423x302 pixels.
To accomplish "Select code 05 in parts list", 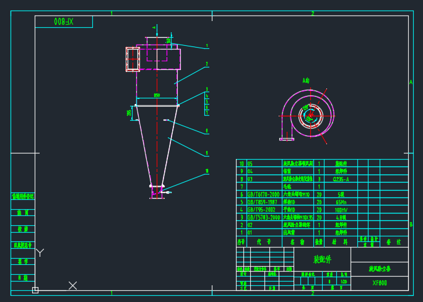I will point(250,163).
